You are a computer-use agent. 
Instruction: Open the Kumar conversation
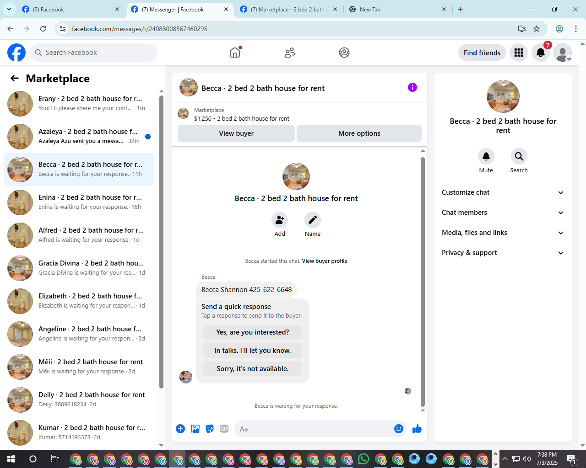click(79, 433)
